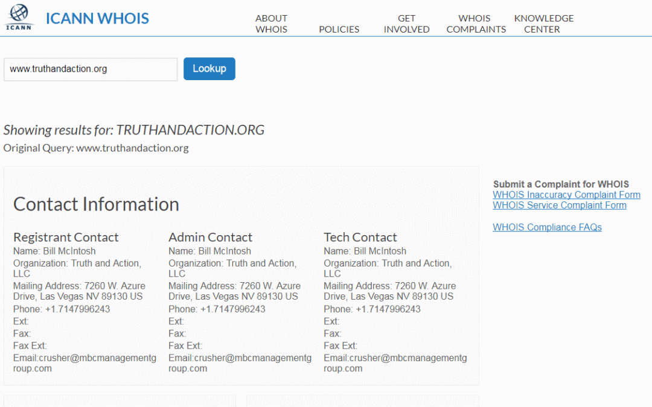Click the Registrant Contact heading
This screenshot has width=652, height=407.
pos(66,237)
